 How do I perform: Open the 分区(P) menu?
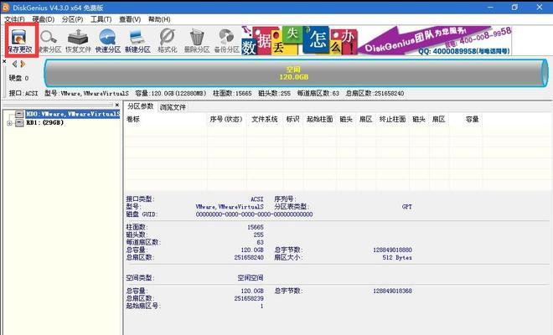[72, 19]
